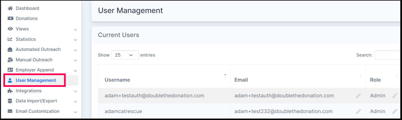Expand the Email Customization chevron
This screenshot has height=120, width=402.
(x=75, y=112)
